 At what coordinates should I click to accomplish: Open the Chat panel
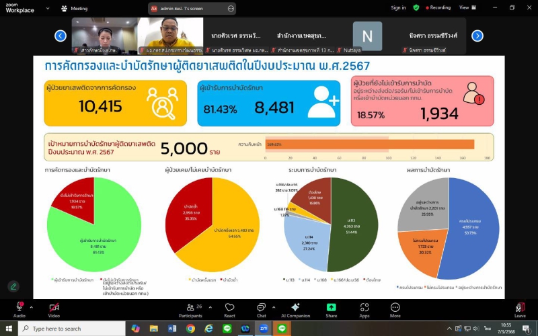pos(261,308)
